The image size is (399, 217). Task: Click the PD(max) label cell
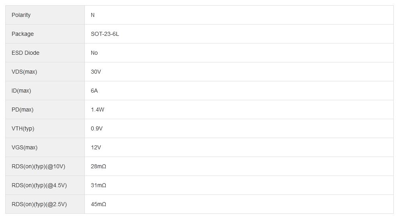coord(23,110)
